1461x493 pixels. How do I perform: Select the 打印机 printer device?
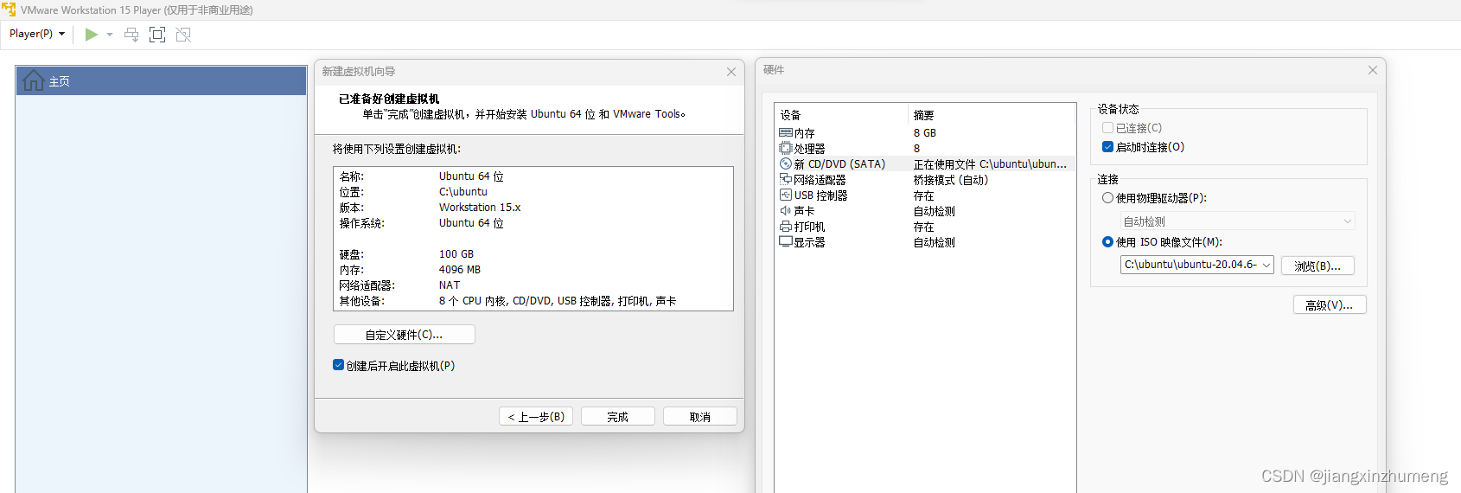pyautogui.click(x=925, y=227)
